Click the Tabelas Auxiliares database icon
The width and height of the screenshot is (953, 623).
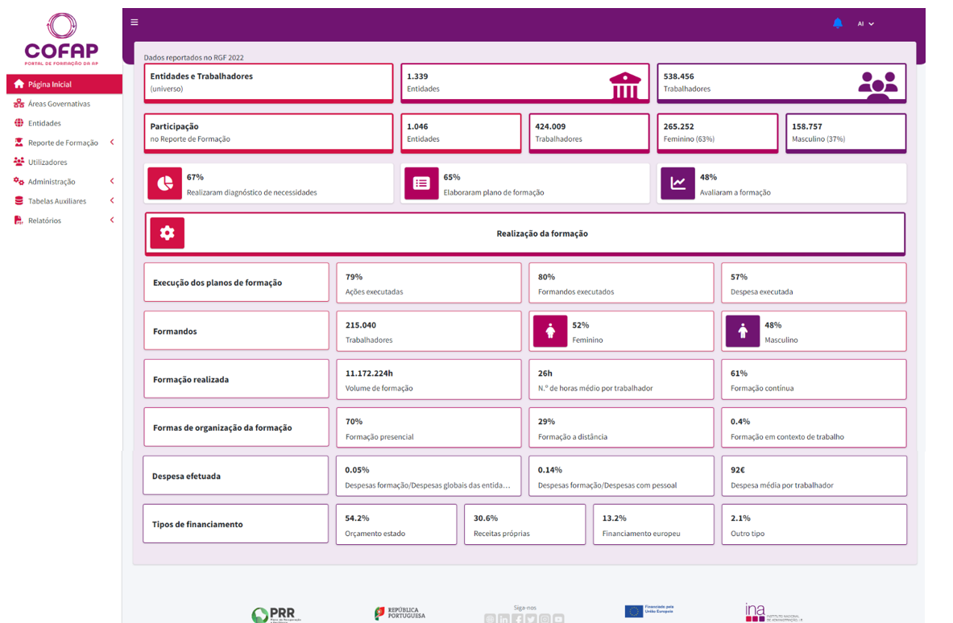pyautogui.click(x=19, y=200)
